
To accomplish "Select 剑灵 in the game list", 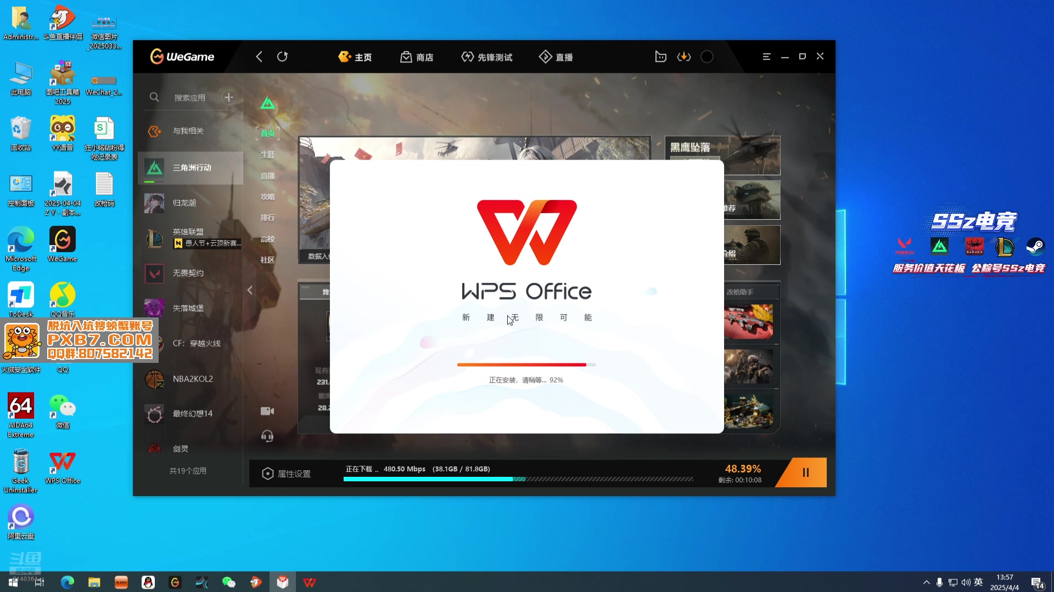I will pyautogui.click(x=190, y=448).
